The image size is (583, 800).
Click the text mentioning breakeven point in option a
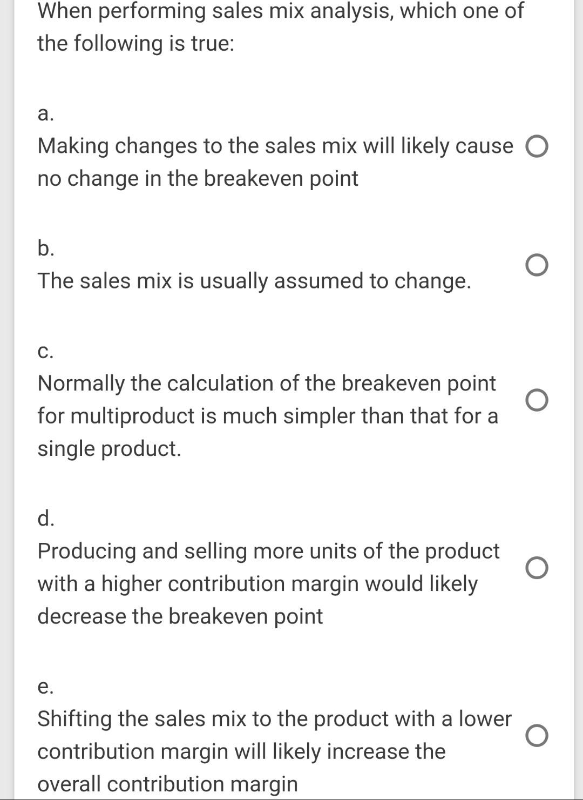(197, 178)
